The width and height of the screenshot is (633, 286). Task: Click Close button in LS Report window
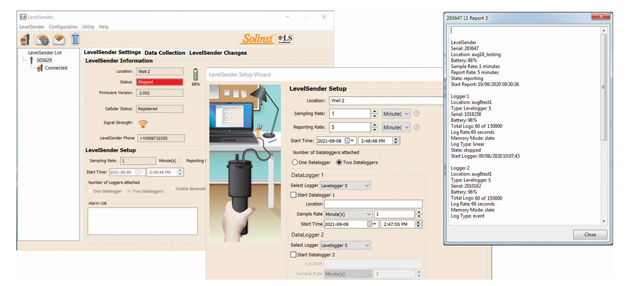[590, 234]
